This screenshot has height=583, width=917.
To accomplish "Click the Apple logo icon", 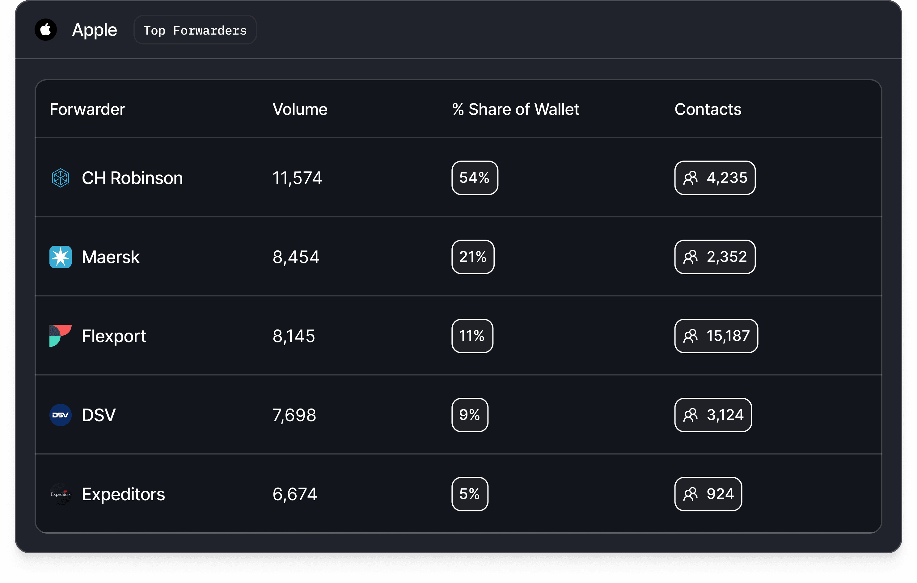I will pyautogui.click(x=46, y=30).
